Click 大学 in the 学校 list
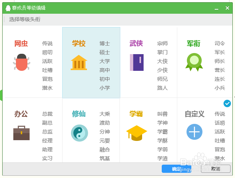235x178 pixels. pos(105,61)
